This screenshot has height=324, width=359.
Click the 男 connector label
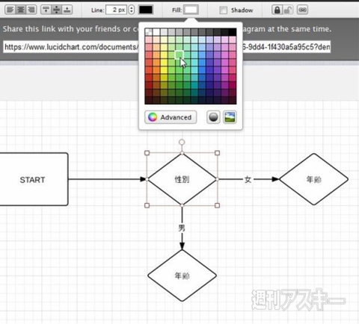pyautogui.click(x=182, y=228)
